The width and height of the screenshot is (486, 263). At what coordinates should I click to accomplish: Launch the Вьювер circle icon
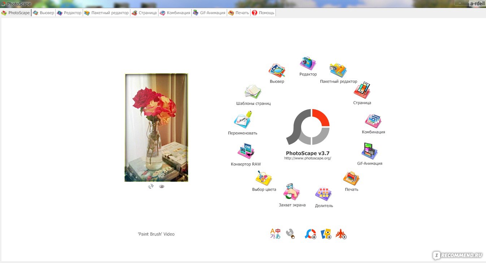(277, 71)
